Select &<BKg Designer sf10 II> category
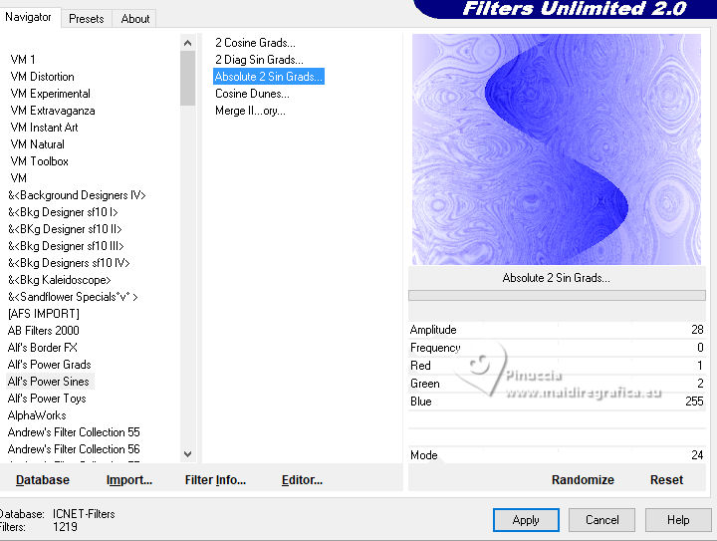The image size is (717, 541). point(65,229)
